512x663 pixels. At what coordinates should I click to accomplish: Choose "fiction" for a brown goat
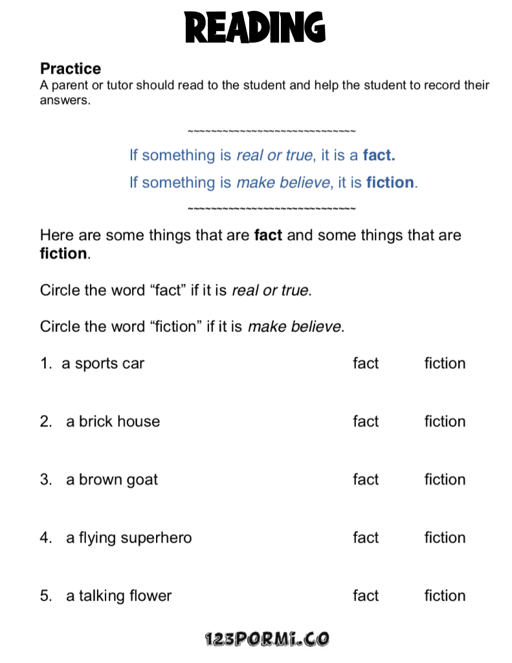pos(445,480)
